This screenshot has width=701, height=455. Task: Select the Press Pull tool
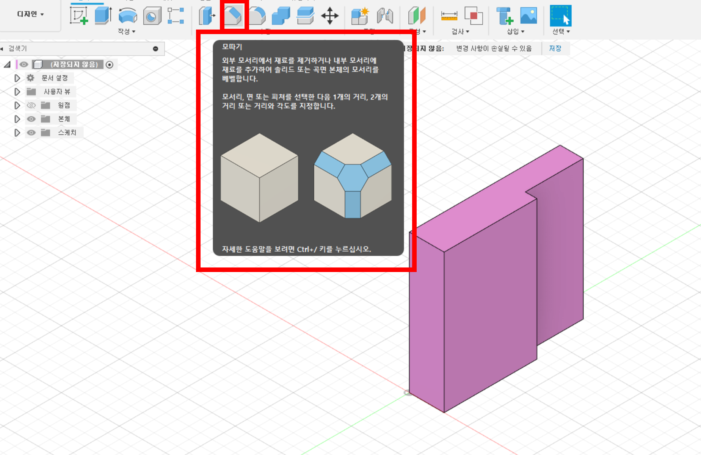pos(207,16)
